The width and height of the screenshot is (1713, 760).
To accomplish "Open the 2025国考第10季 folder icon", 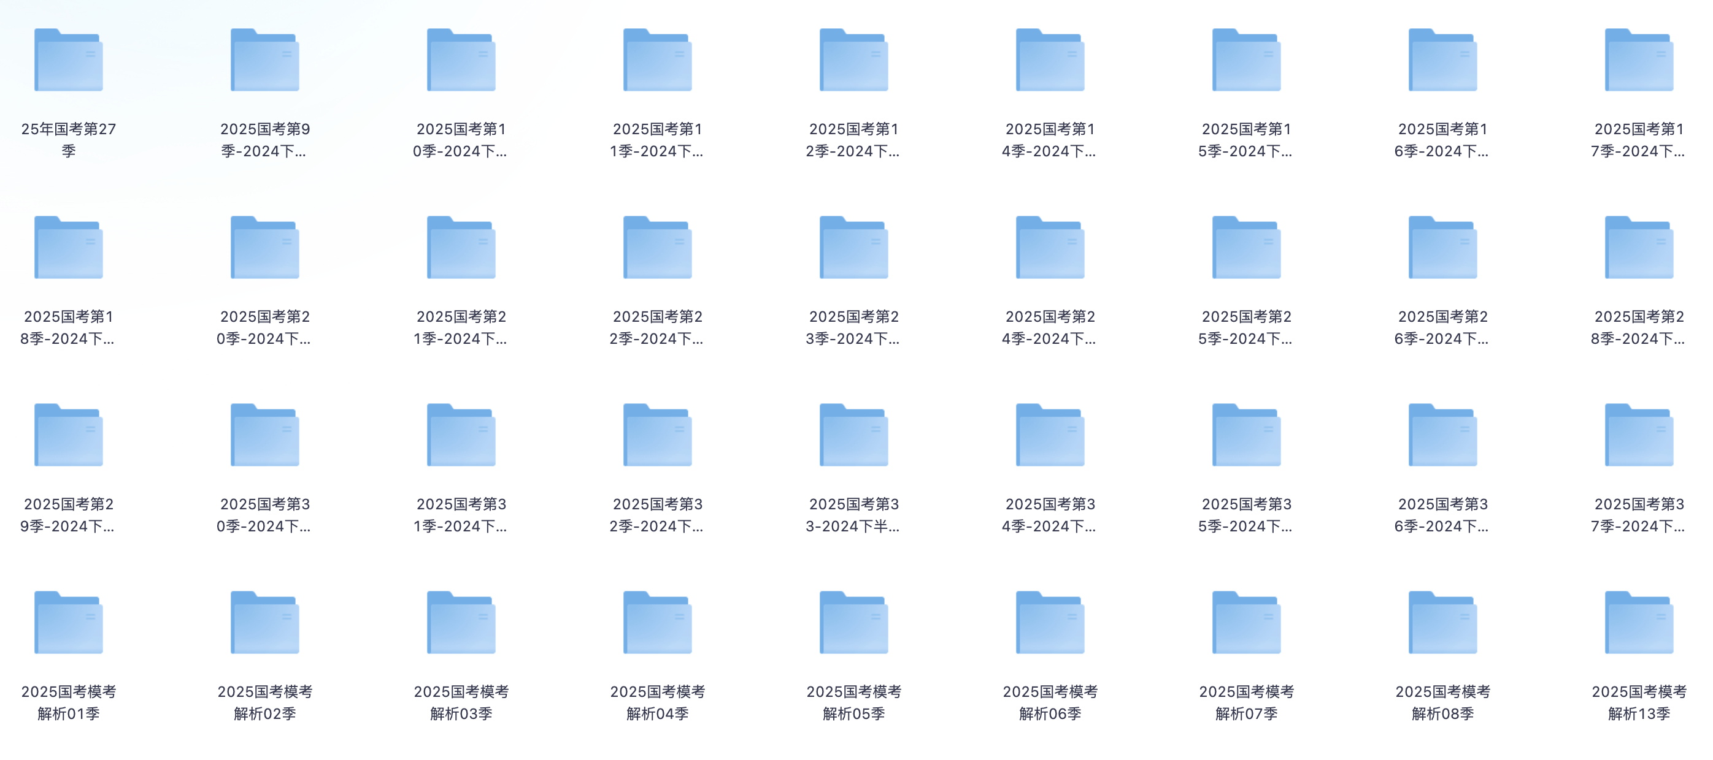I will tap(461, 60).
